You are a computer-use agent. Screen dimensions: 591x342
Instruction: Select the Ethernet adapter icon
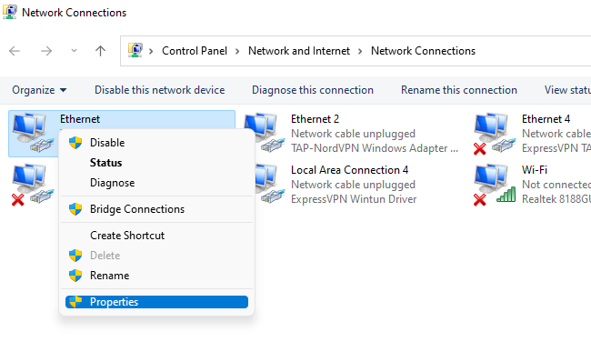(33, 133)
